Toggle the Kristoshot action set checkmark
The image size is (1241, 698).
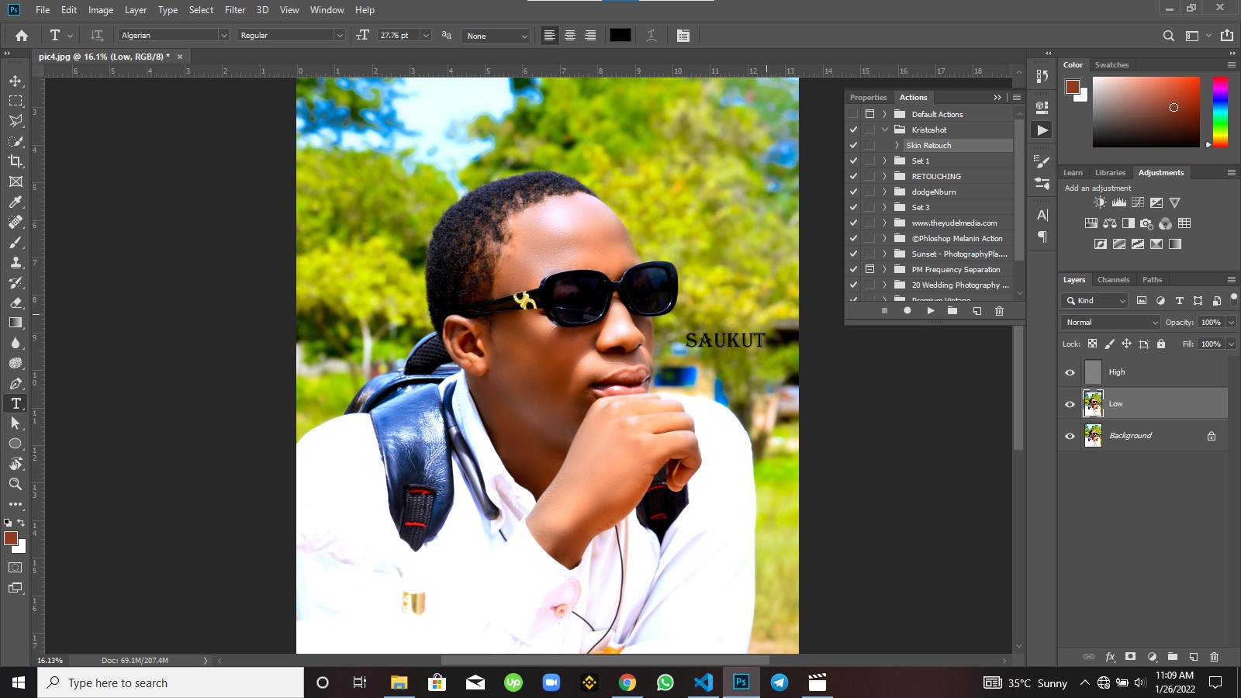tap(854, 130)
